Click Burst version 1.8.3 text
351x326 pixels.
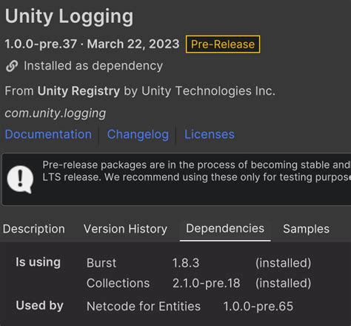(x=186, y=263)
